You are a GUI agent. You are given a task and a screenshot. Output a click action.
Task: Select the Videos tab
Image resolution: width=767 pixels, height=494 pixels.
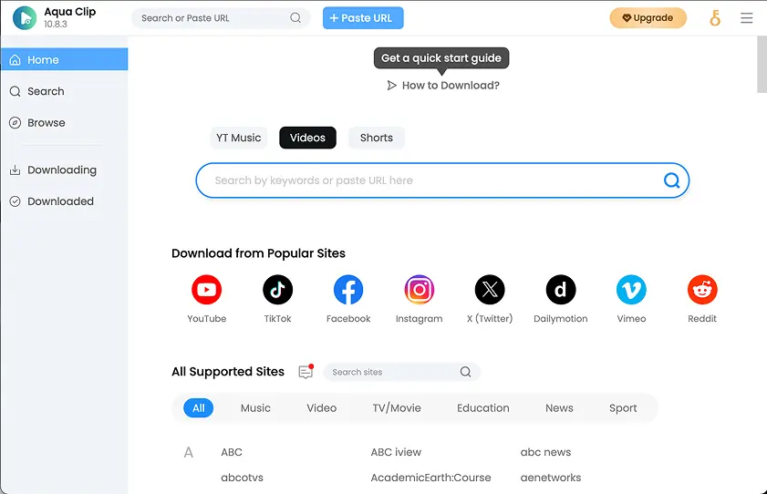click(307, 138)
